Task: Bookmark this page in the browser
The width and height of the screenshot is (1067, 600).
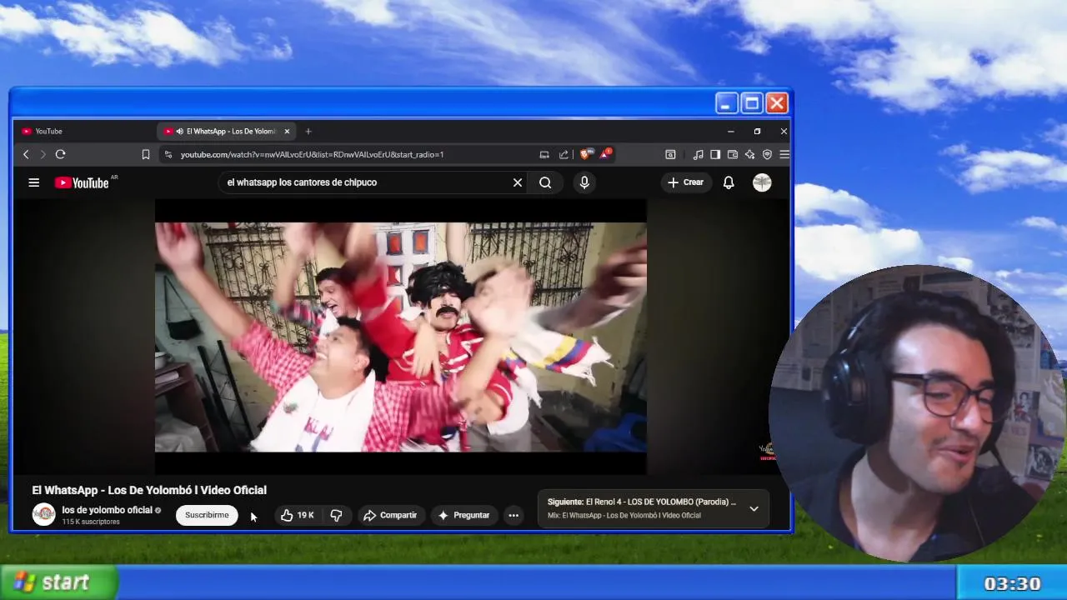Action: point(145,154)
